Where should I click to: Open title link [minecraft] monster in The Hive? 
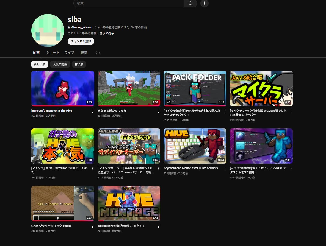(x=52, y=111)
